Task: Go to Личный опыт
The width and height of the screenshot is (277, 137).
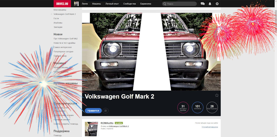Action: pos(112,4)
